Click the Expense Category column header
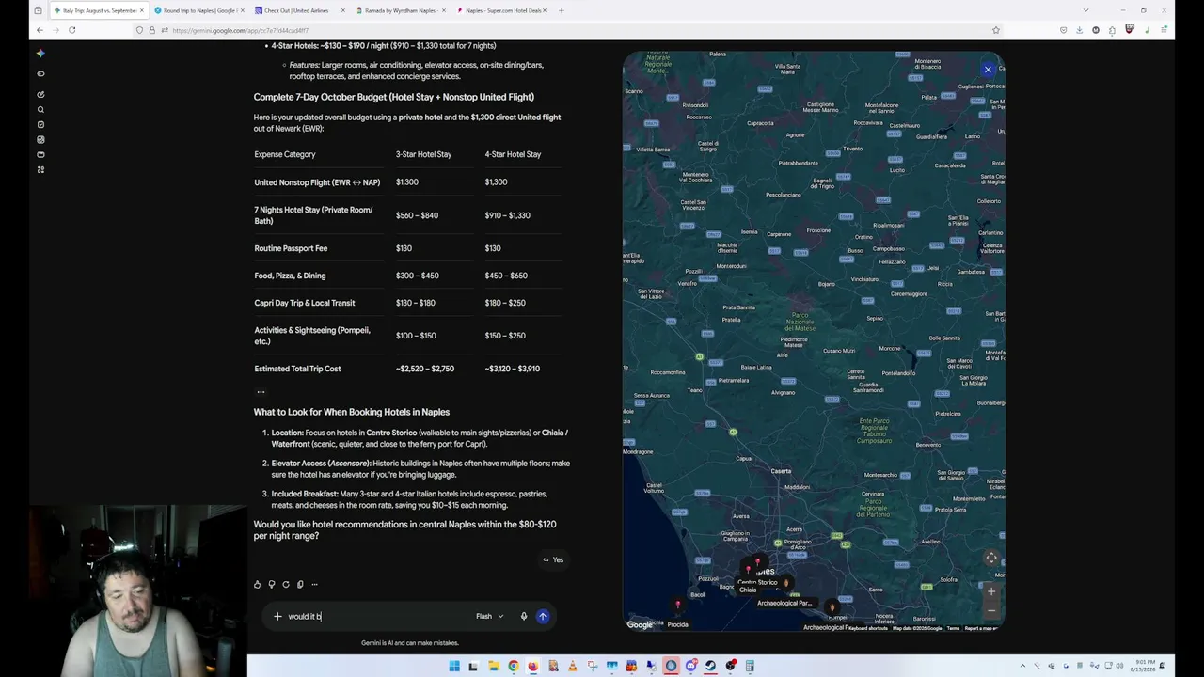The image size is (1204, 677). 285,154
